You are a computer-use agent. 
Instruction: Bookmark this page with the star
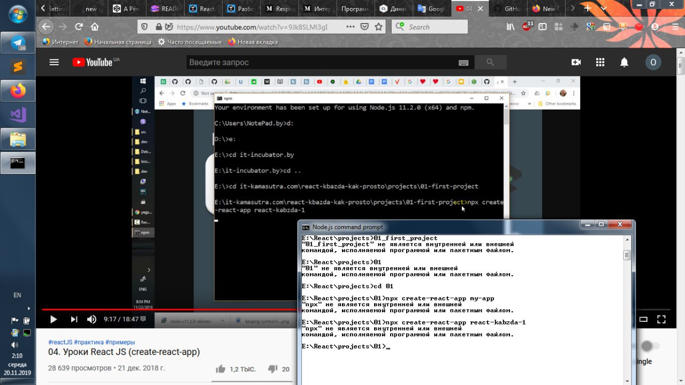click(x=378, y=27)
